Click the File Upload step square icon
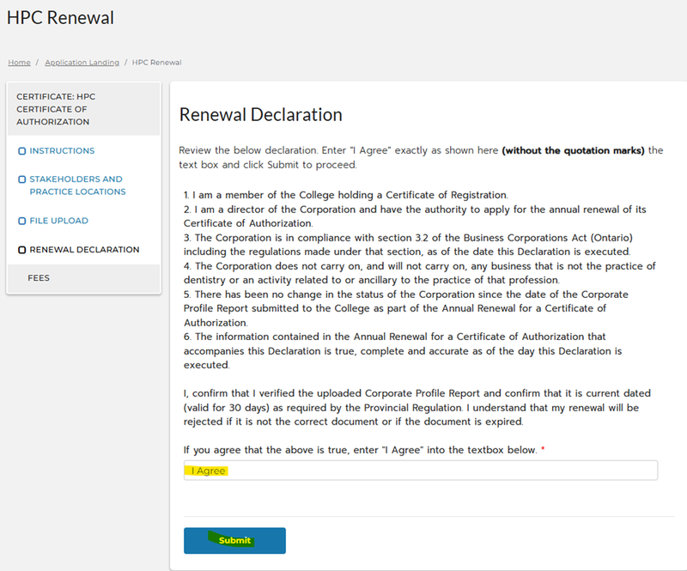This screenshot has width=687, height=571. point(22,221)
